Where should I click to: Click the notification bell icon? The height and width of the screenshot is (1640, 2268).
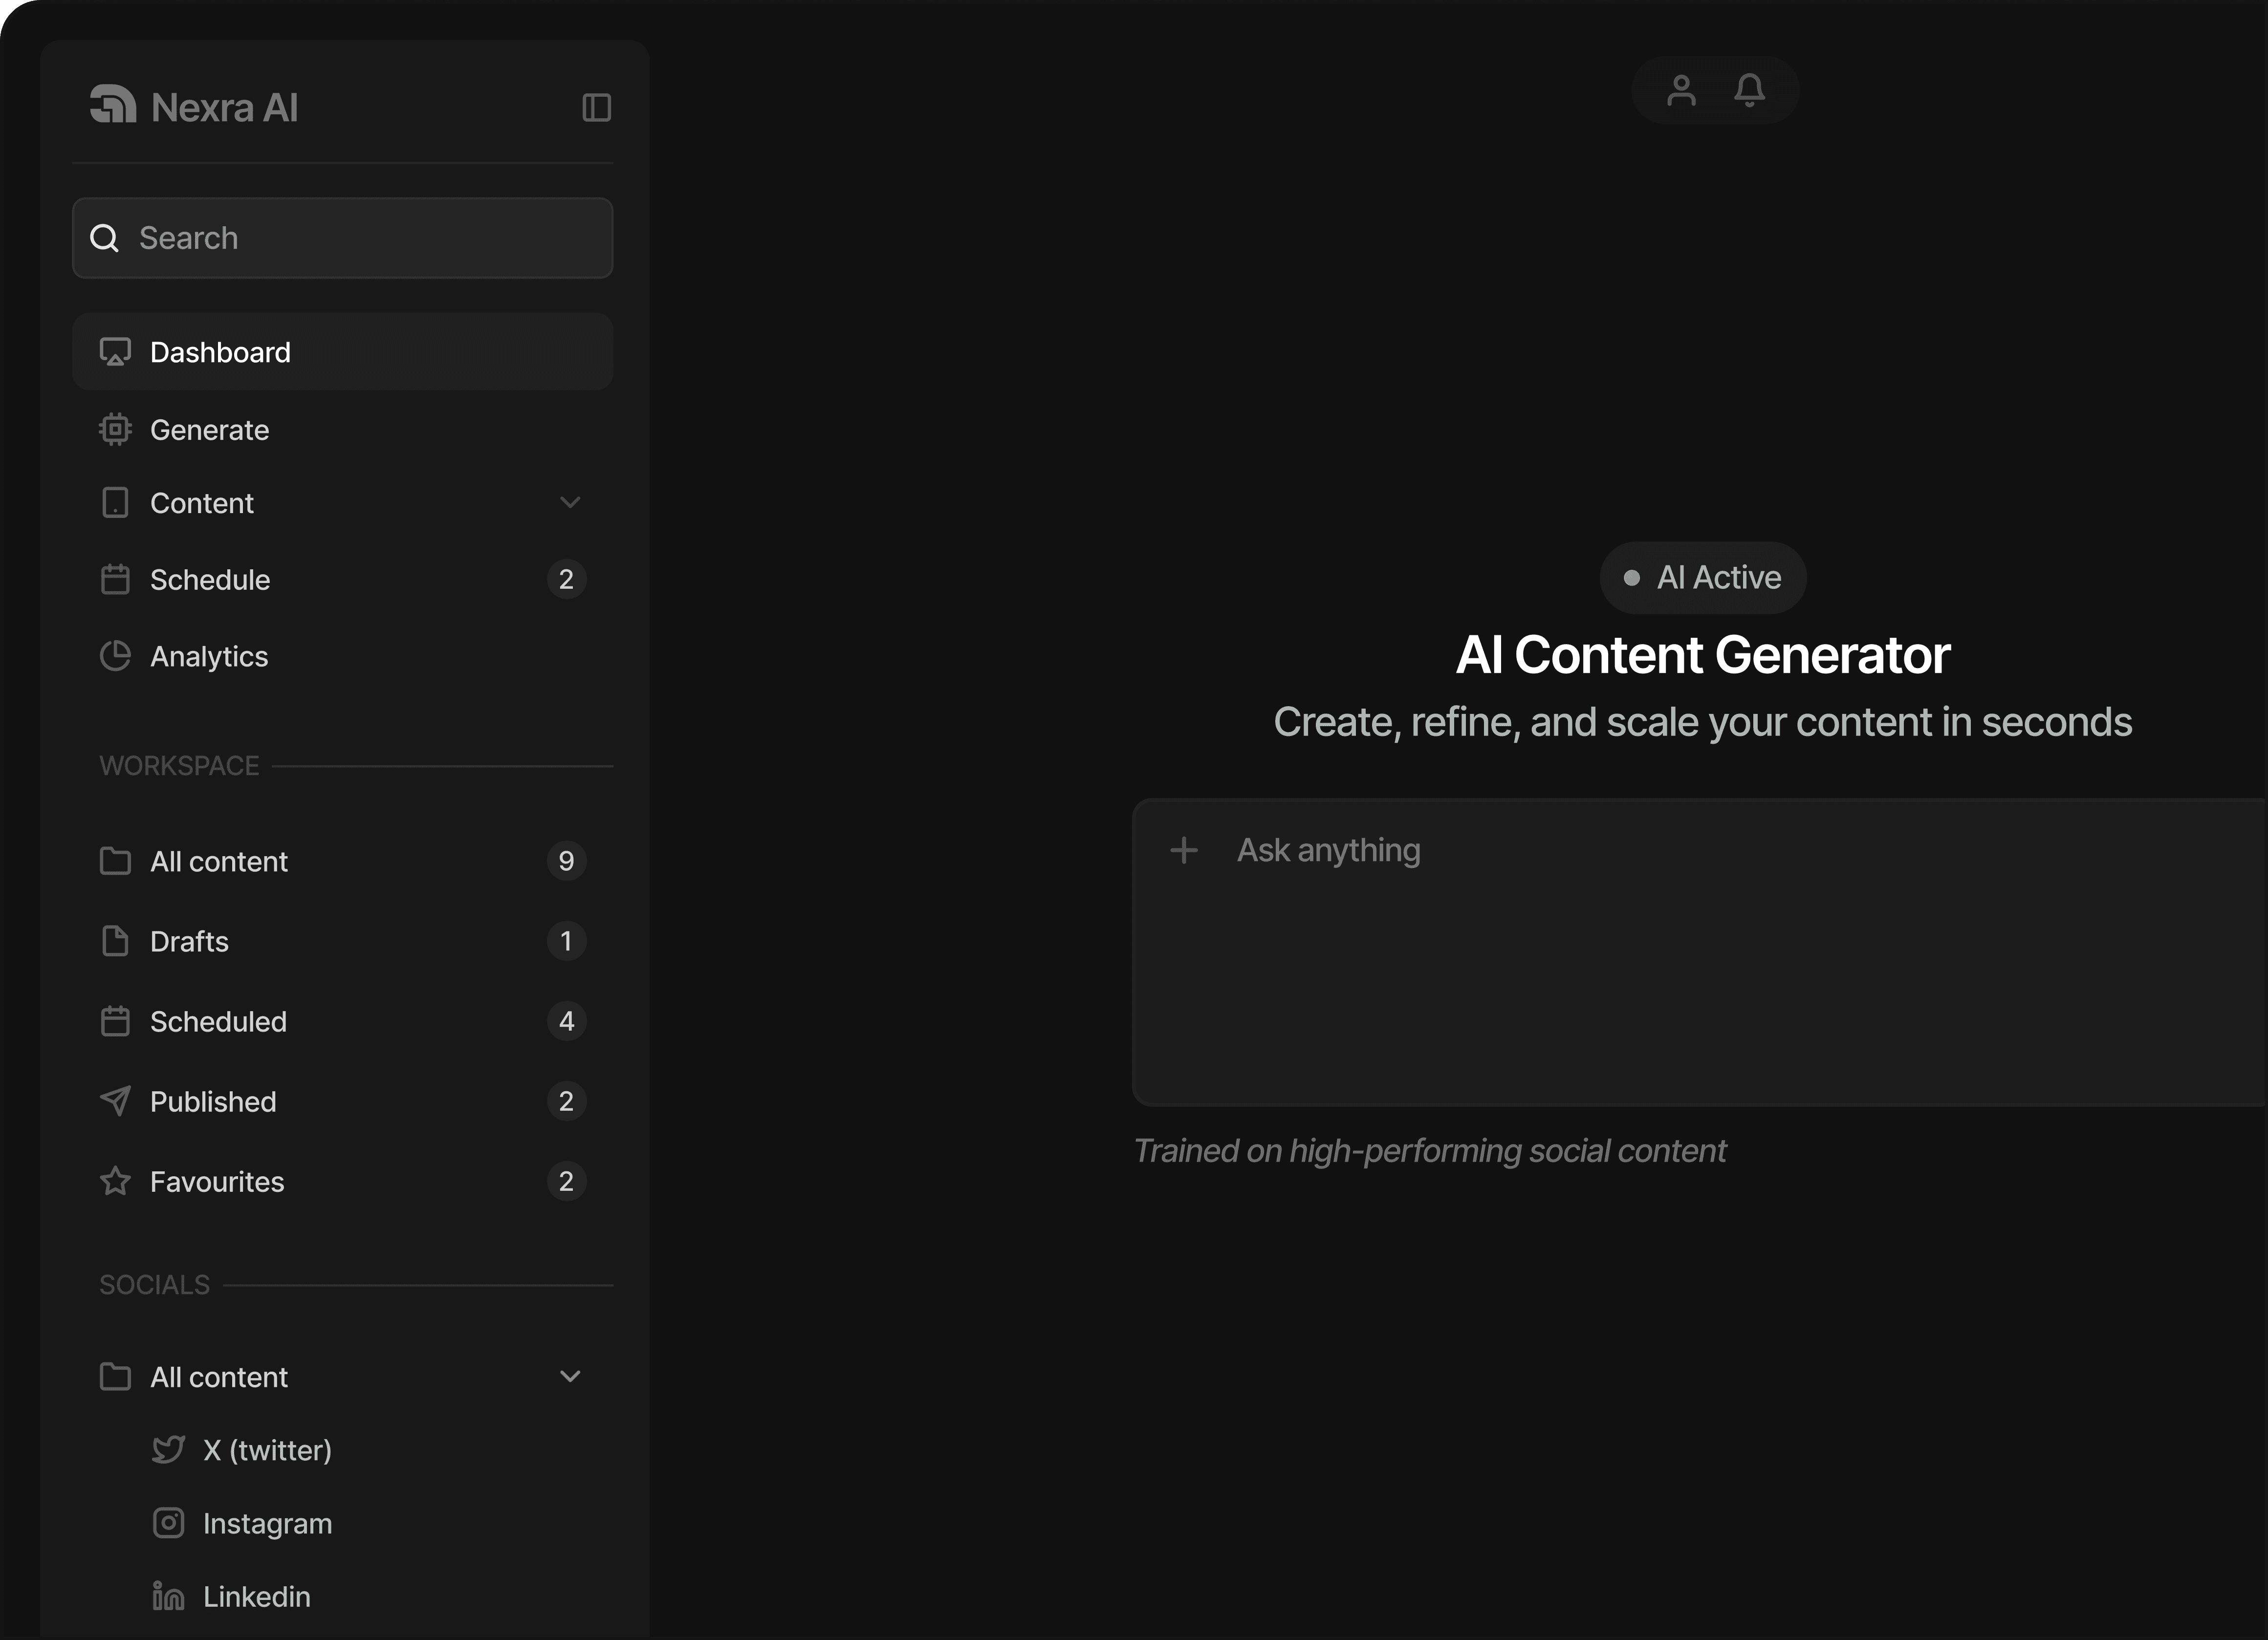pos(1749,91)
